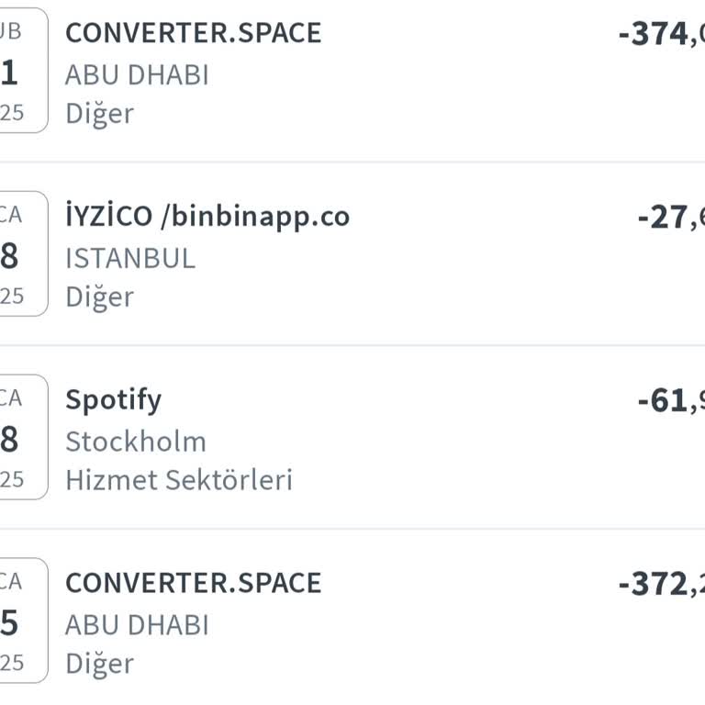705x705 pixels.
Task: Select the date badge beside the -374 transaction
Action: (22, 72)
